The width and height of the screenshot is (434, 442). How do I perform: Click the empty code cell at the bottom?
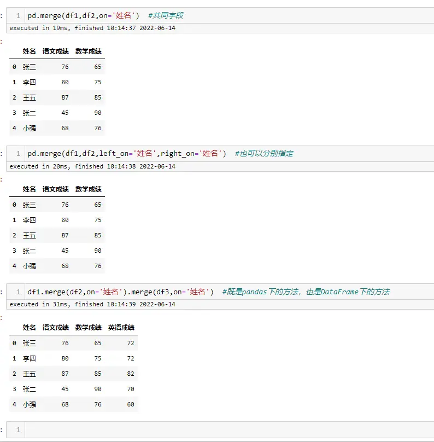pos(230,430)
